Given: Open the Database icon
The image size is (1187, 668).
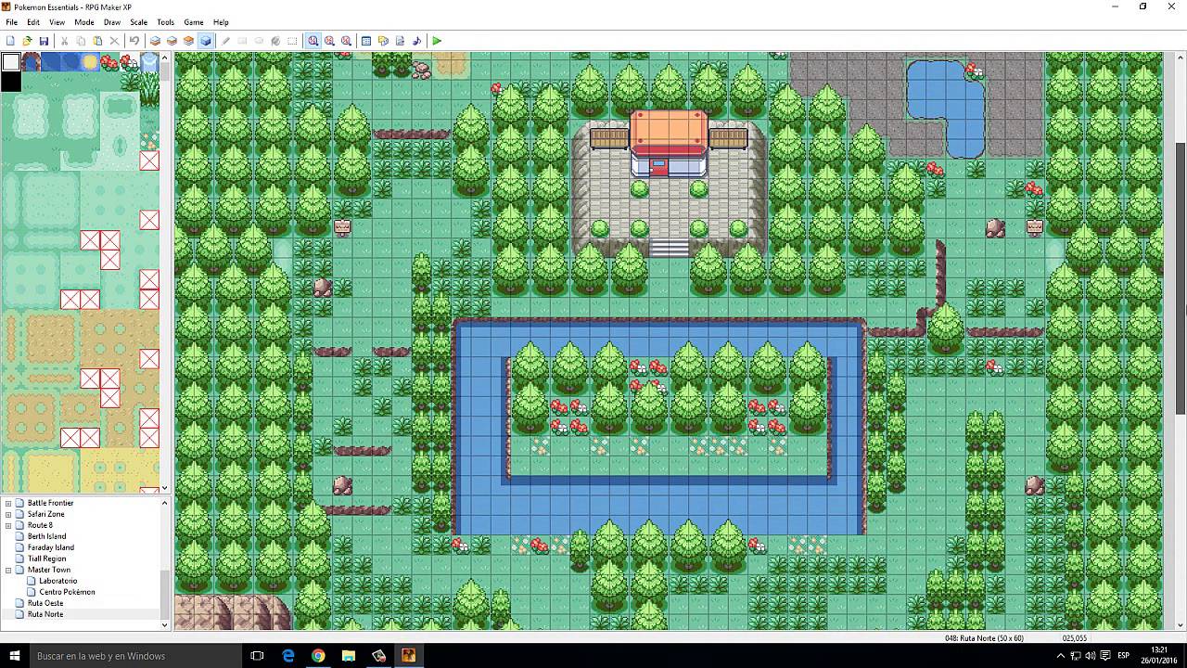Looking at the screenshot, I should click(366, 41).
